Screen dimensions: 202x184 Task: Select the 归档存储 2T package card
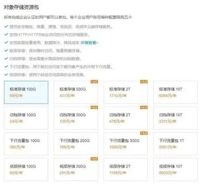pyautogui.click(x=126, y=118)
